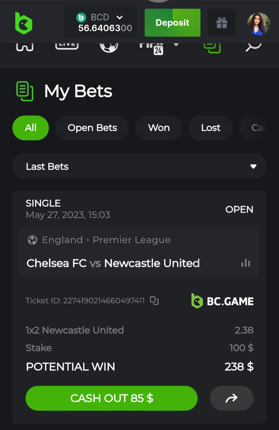Click the CASH OUT 85 $ button

[x=112, y=398]
